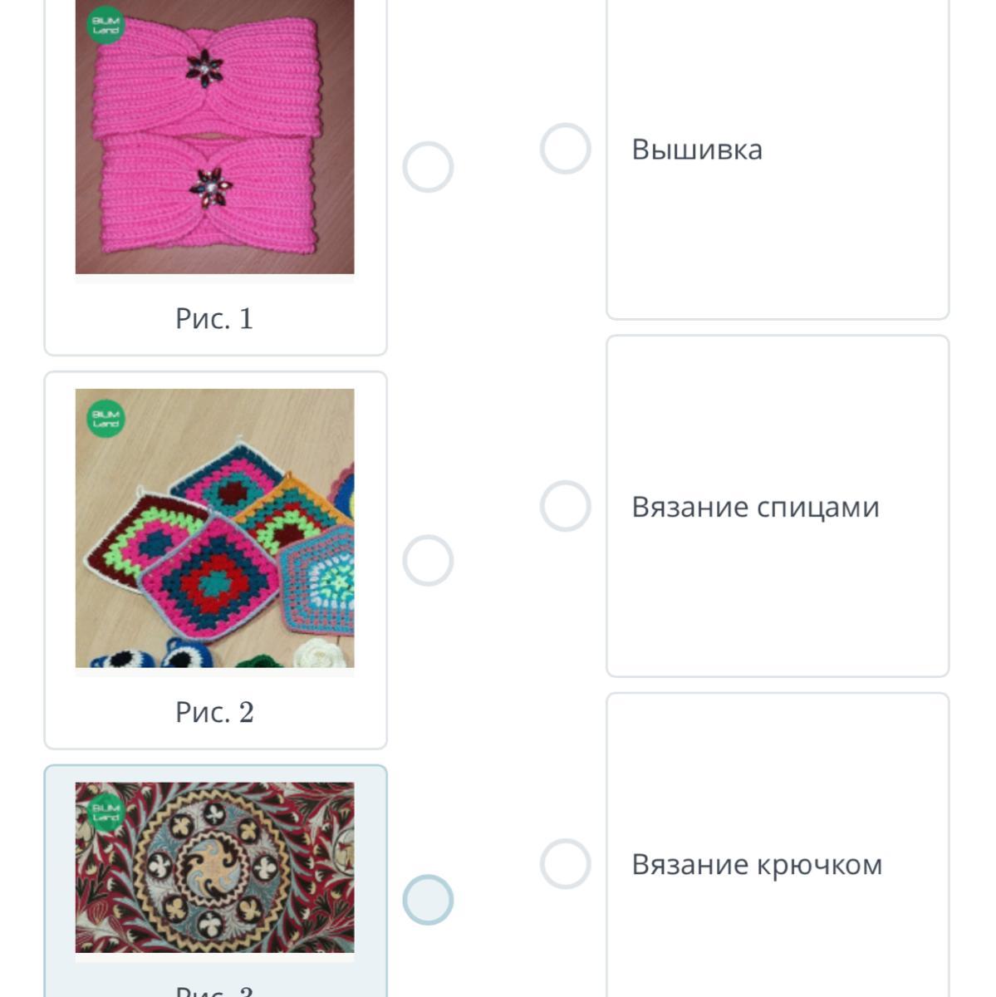Select the highlighted circle next to Рис. 3
This screenshot has height=997, width=996.
coord(428,900)
